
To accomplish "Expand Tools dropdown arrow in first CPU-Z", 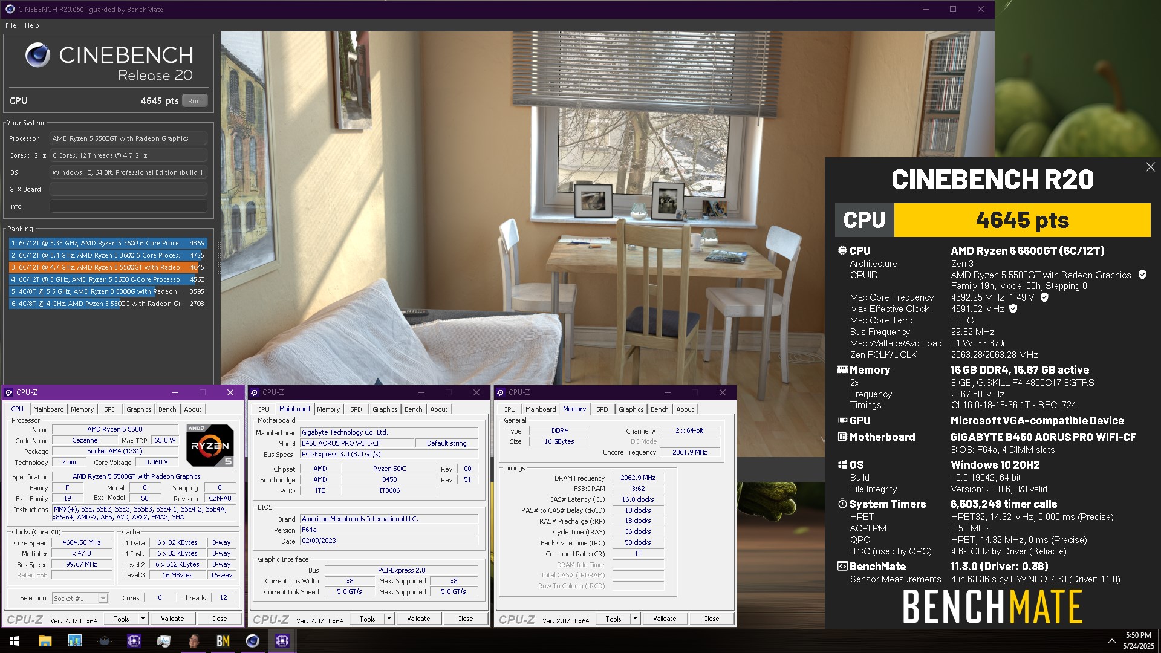I will pos(143,619).
